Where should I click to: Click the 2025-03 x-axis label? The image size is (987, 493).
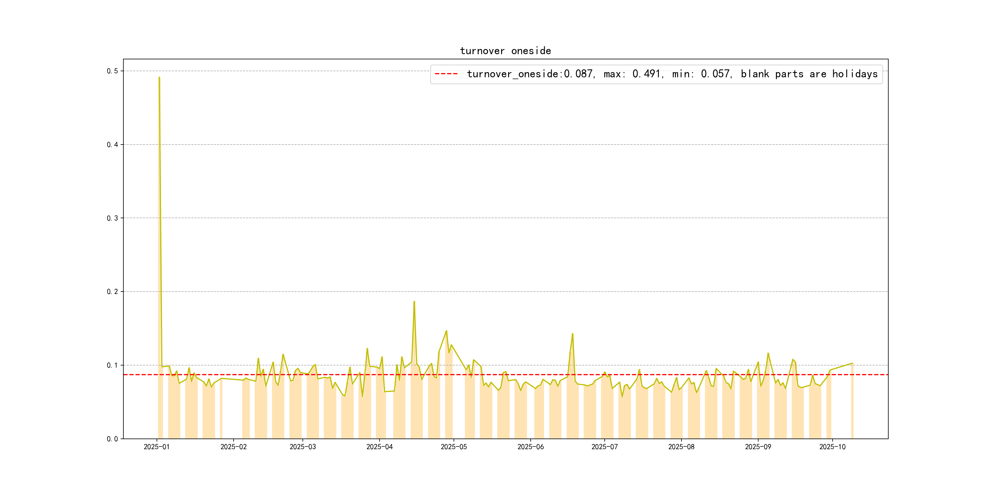[x=303, y=447]
